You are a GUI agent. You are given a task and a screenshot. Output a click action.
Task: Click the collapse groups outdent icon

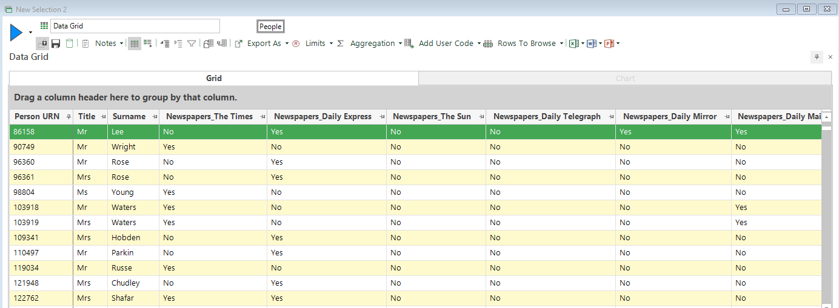click(x=165, y=44)
